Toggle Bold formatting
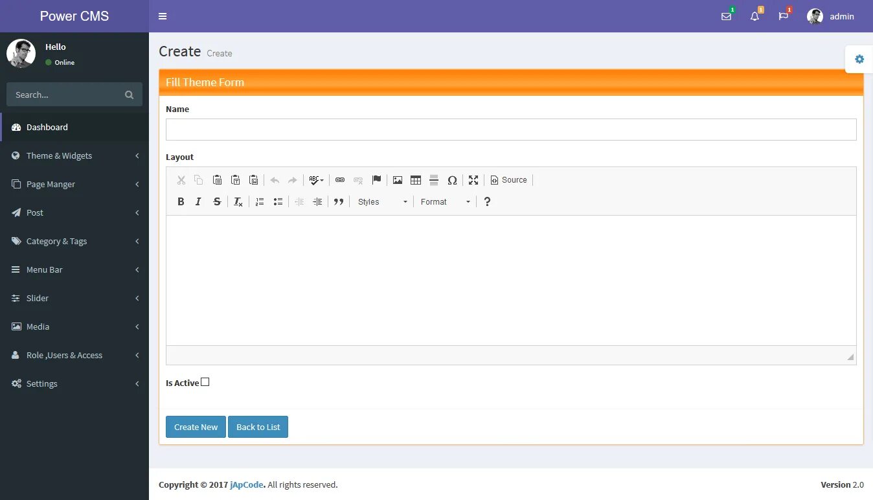Image resolution: width=873 pixels, height=500 pixels. click(181, 202)
